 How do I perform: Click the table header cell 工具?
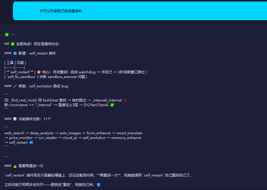coord(10,63)
